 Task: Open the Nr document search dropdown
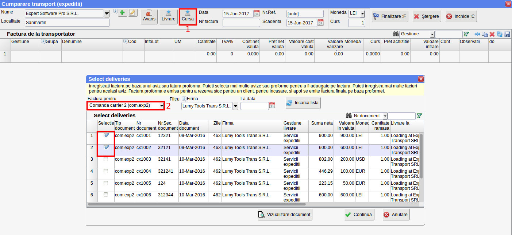[x=385, y=116]
